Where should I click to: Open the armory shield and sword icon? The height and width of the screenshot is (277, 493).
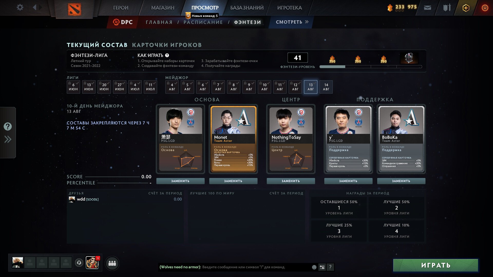click(447, 8)
